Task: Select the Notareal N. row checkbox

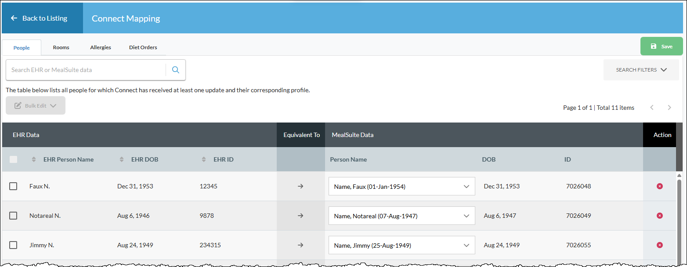Action: coord(13,216)
